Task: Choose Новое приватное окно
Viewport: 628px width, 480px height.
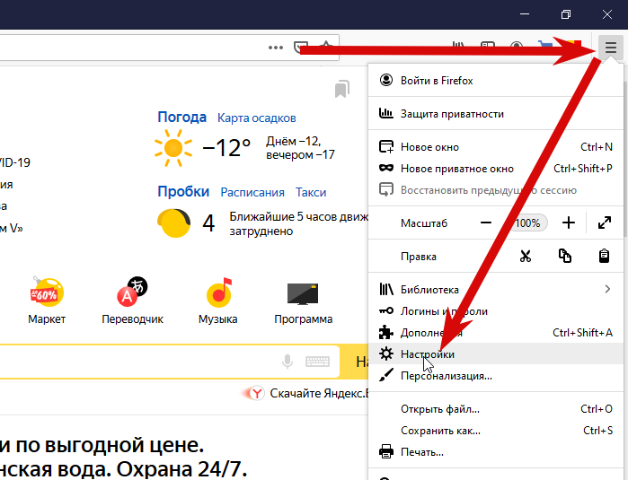Action: click(496, 169)
